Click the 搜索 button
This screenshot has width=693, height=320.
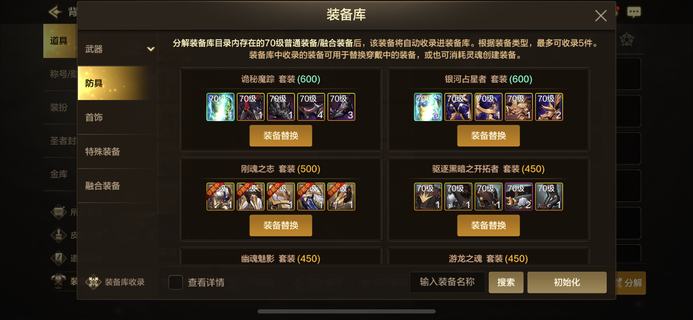coord(506,282)
